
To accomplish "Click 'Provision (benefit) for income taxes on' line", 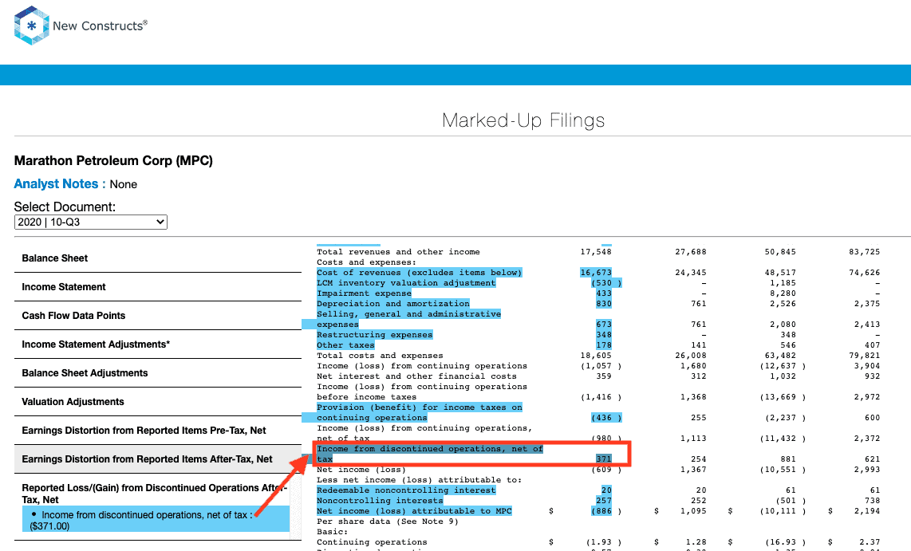I will tap(420, 407).
